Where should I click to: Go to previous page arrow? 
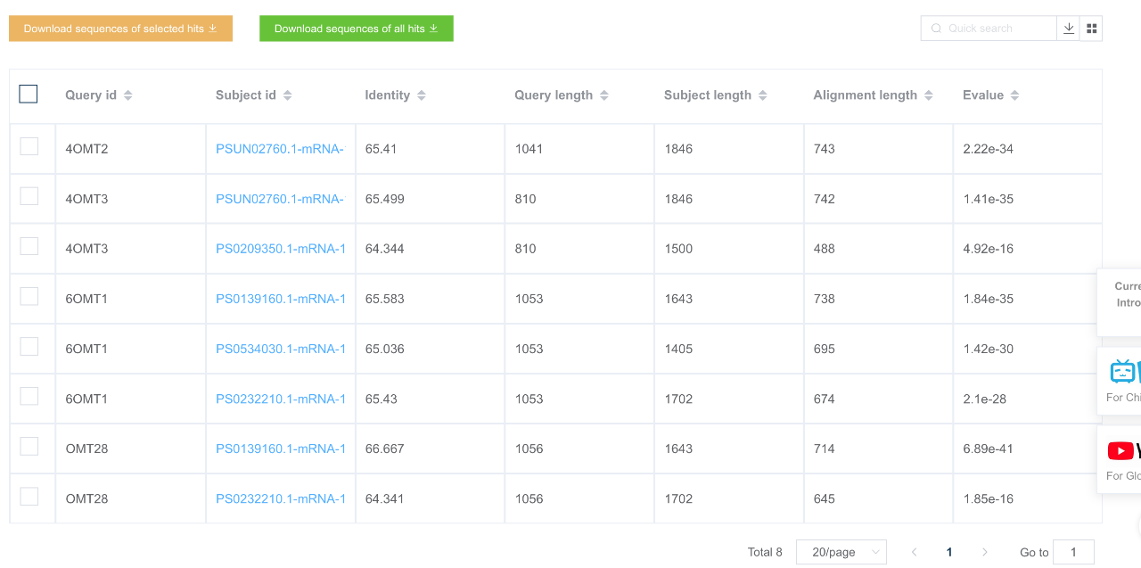914,552
